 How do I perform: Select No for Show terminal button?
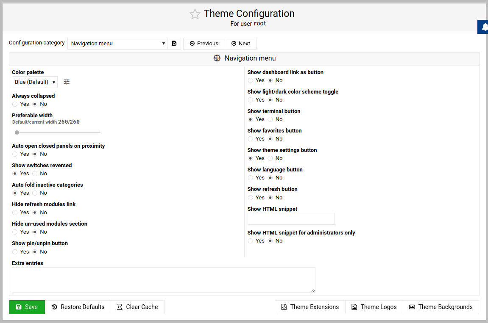270,119
